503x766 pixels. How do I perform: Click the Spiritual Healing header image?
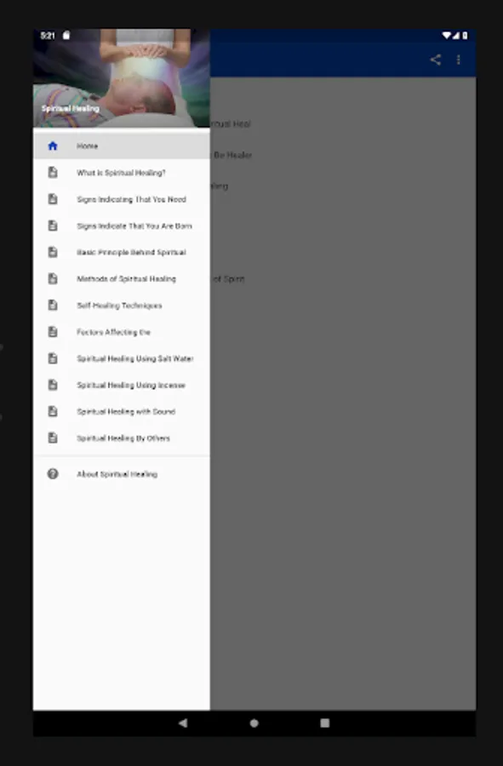coord(122,78)
